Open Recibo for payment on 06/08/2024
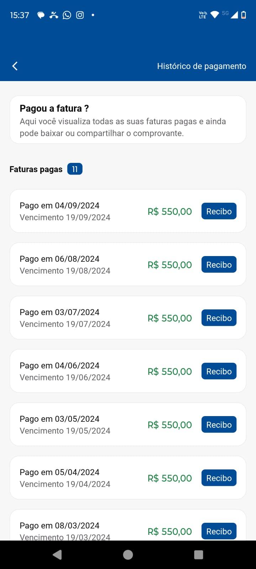The width and height of the screenshot is (256, 569). [x=219, y=265]
